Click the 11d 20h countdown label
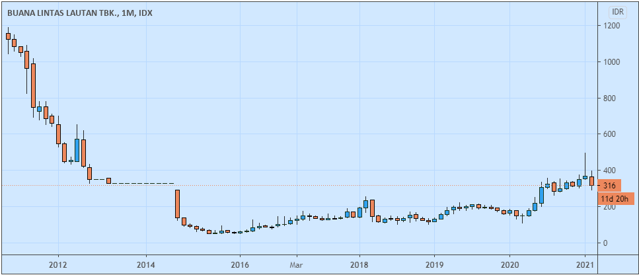Screen dimensions: 639x275 616,198
